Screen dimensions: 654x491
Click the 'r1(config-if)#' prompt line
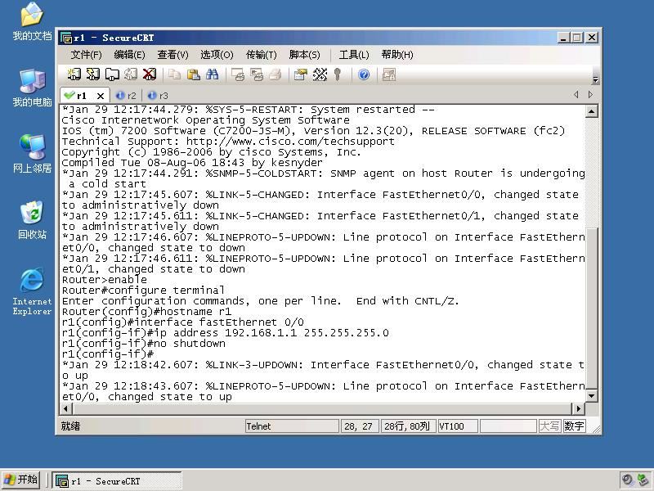(108, 354)
